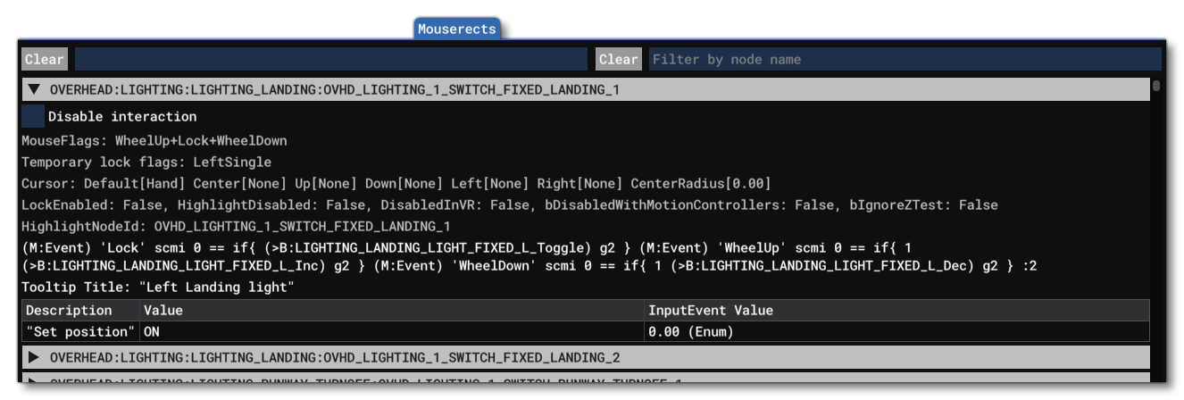Click the 0.00 (Enum) input event cell
The width and height of the screenshot is (1184, 400).
(x=690, y=331)
